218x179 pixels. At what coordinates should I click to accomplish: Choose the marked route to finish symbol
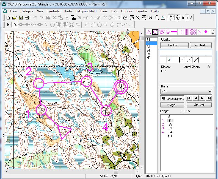(x=162, y=32)
